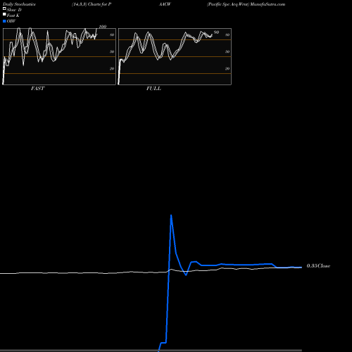Click the 'Daily Stochastics' title text

click(19, 4)
